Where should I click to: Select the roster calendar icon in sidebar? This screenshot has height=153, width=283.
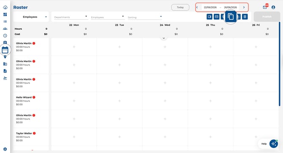coord(5,50)
